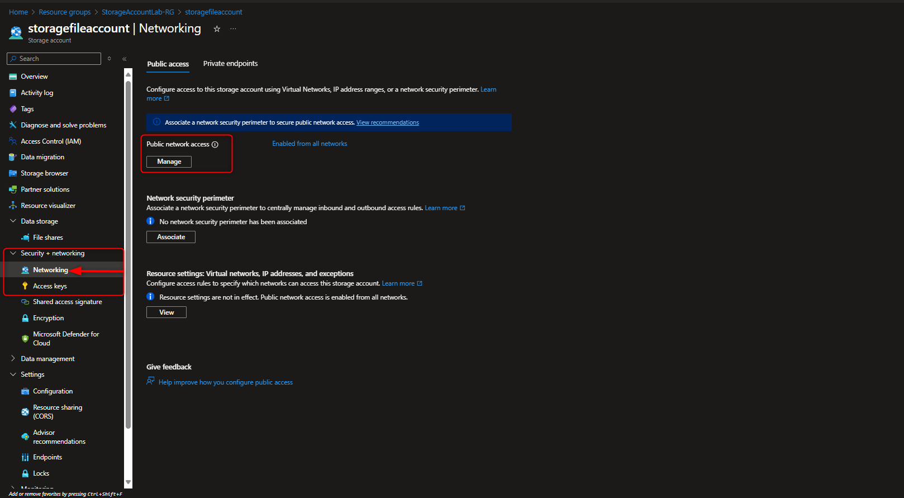Open the View recommendations link
This screenshot has width=904, height=498.
click(x=388, y=123)
